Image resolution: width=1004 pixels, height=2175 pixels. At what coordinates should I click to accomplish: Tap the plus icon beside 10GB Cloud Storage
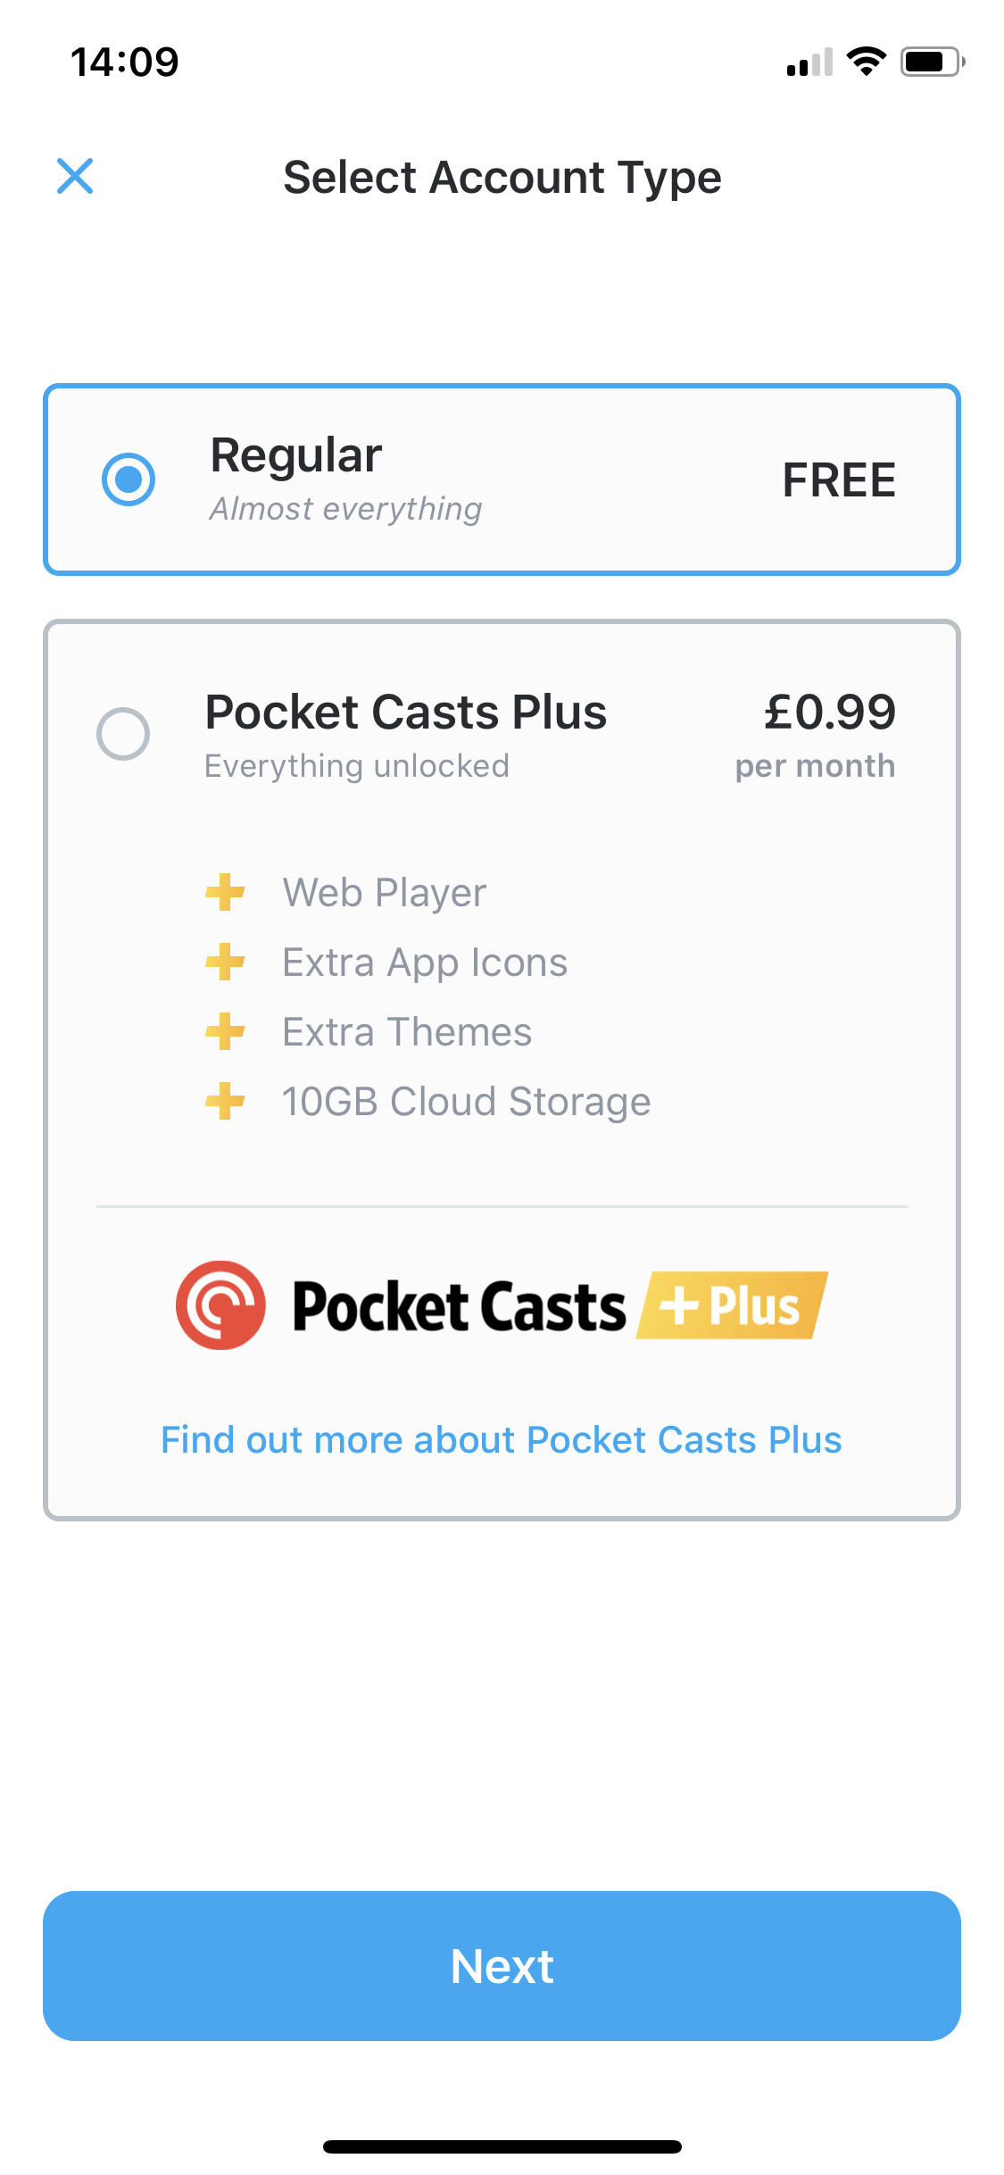225,1101
